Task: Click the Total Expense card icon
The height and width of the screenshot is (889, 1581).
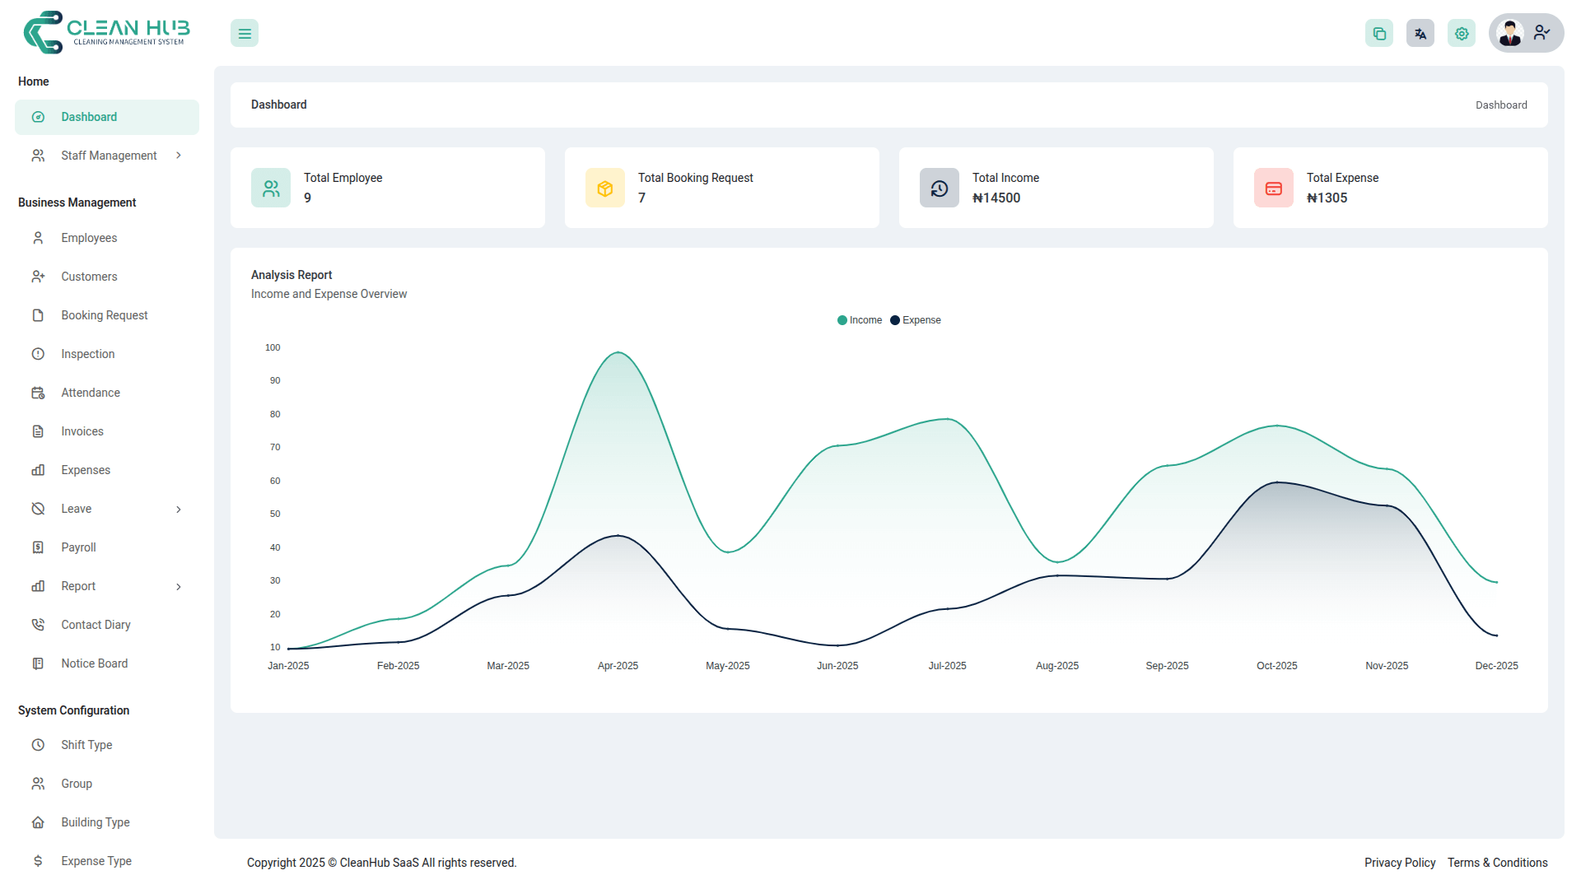Action: tap(1274, 189)
